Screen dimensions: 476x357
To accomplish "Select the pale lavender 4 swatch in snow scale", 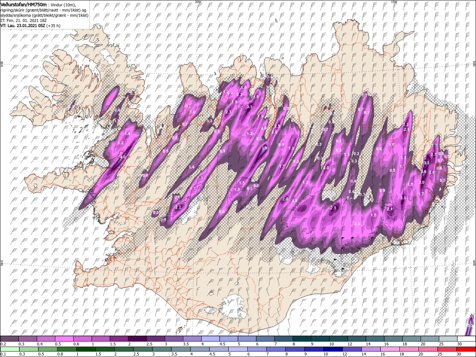I will 210,339.
